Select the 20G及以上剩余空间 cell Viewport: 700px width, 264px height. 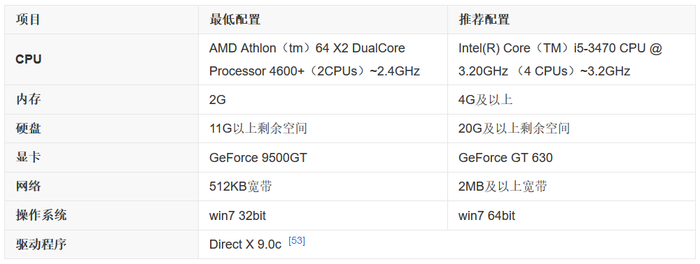tap(571, 129)
